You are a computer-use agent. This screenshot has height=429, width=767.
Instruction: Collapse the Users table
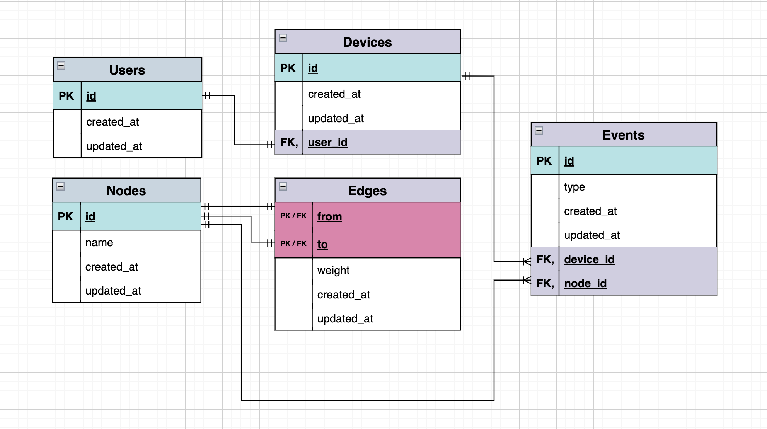(61, 66)
